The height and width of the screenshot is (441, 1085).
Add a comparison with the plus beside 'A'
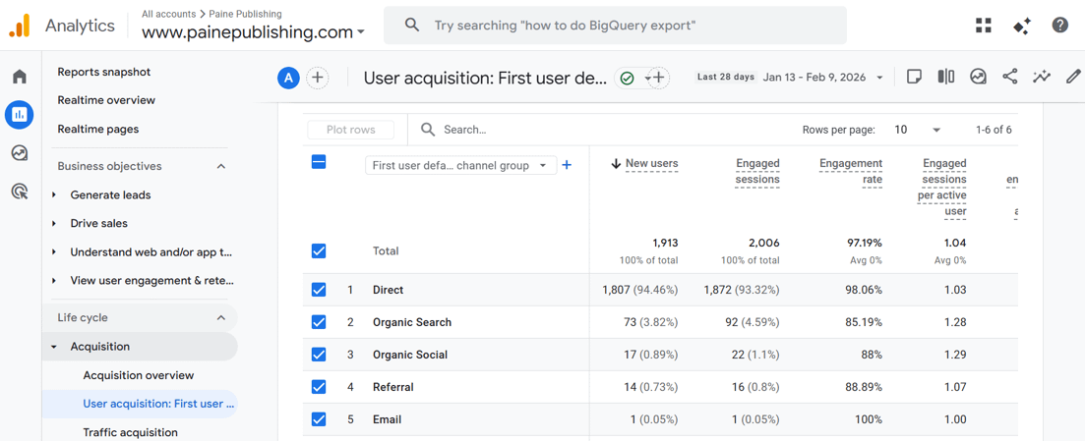coord(317,79)
